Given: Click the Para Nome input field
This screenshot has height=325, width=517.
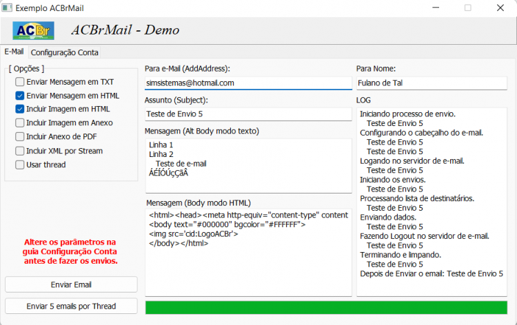Looking at the screenshot, I should pyautogui.click(x=432, y=83).
